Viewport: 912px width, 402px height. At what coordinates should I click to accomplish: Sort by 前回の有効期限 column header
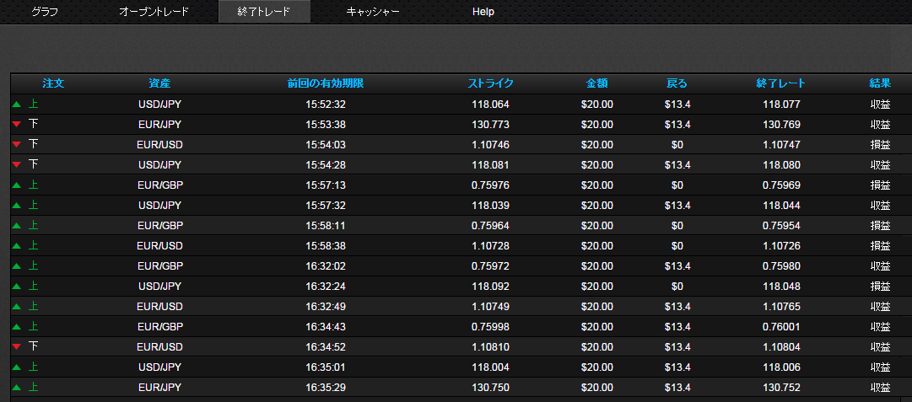click(326, 83)
